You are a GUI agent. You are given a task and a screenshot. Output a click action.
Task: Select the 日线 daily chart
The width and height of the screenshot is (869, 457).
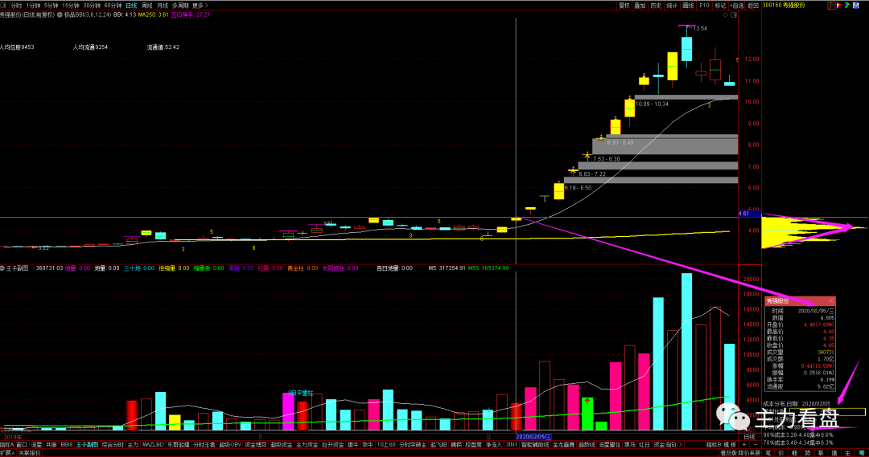(x=131, y=6)
